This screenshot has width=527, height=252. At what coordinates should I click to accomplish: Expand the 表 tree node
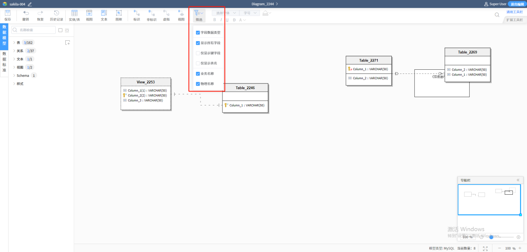[14, 43]
